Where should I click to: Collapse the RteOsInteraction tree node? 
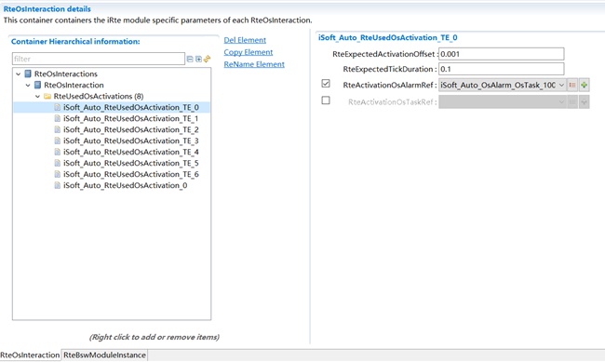pos(28,86)
